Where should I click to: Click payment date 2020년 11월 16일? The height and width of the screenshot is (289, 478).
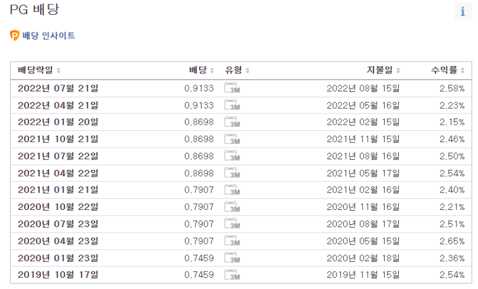click(x=363, y=207)
